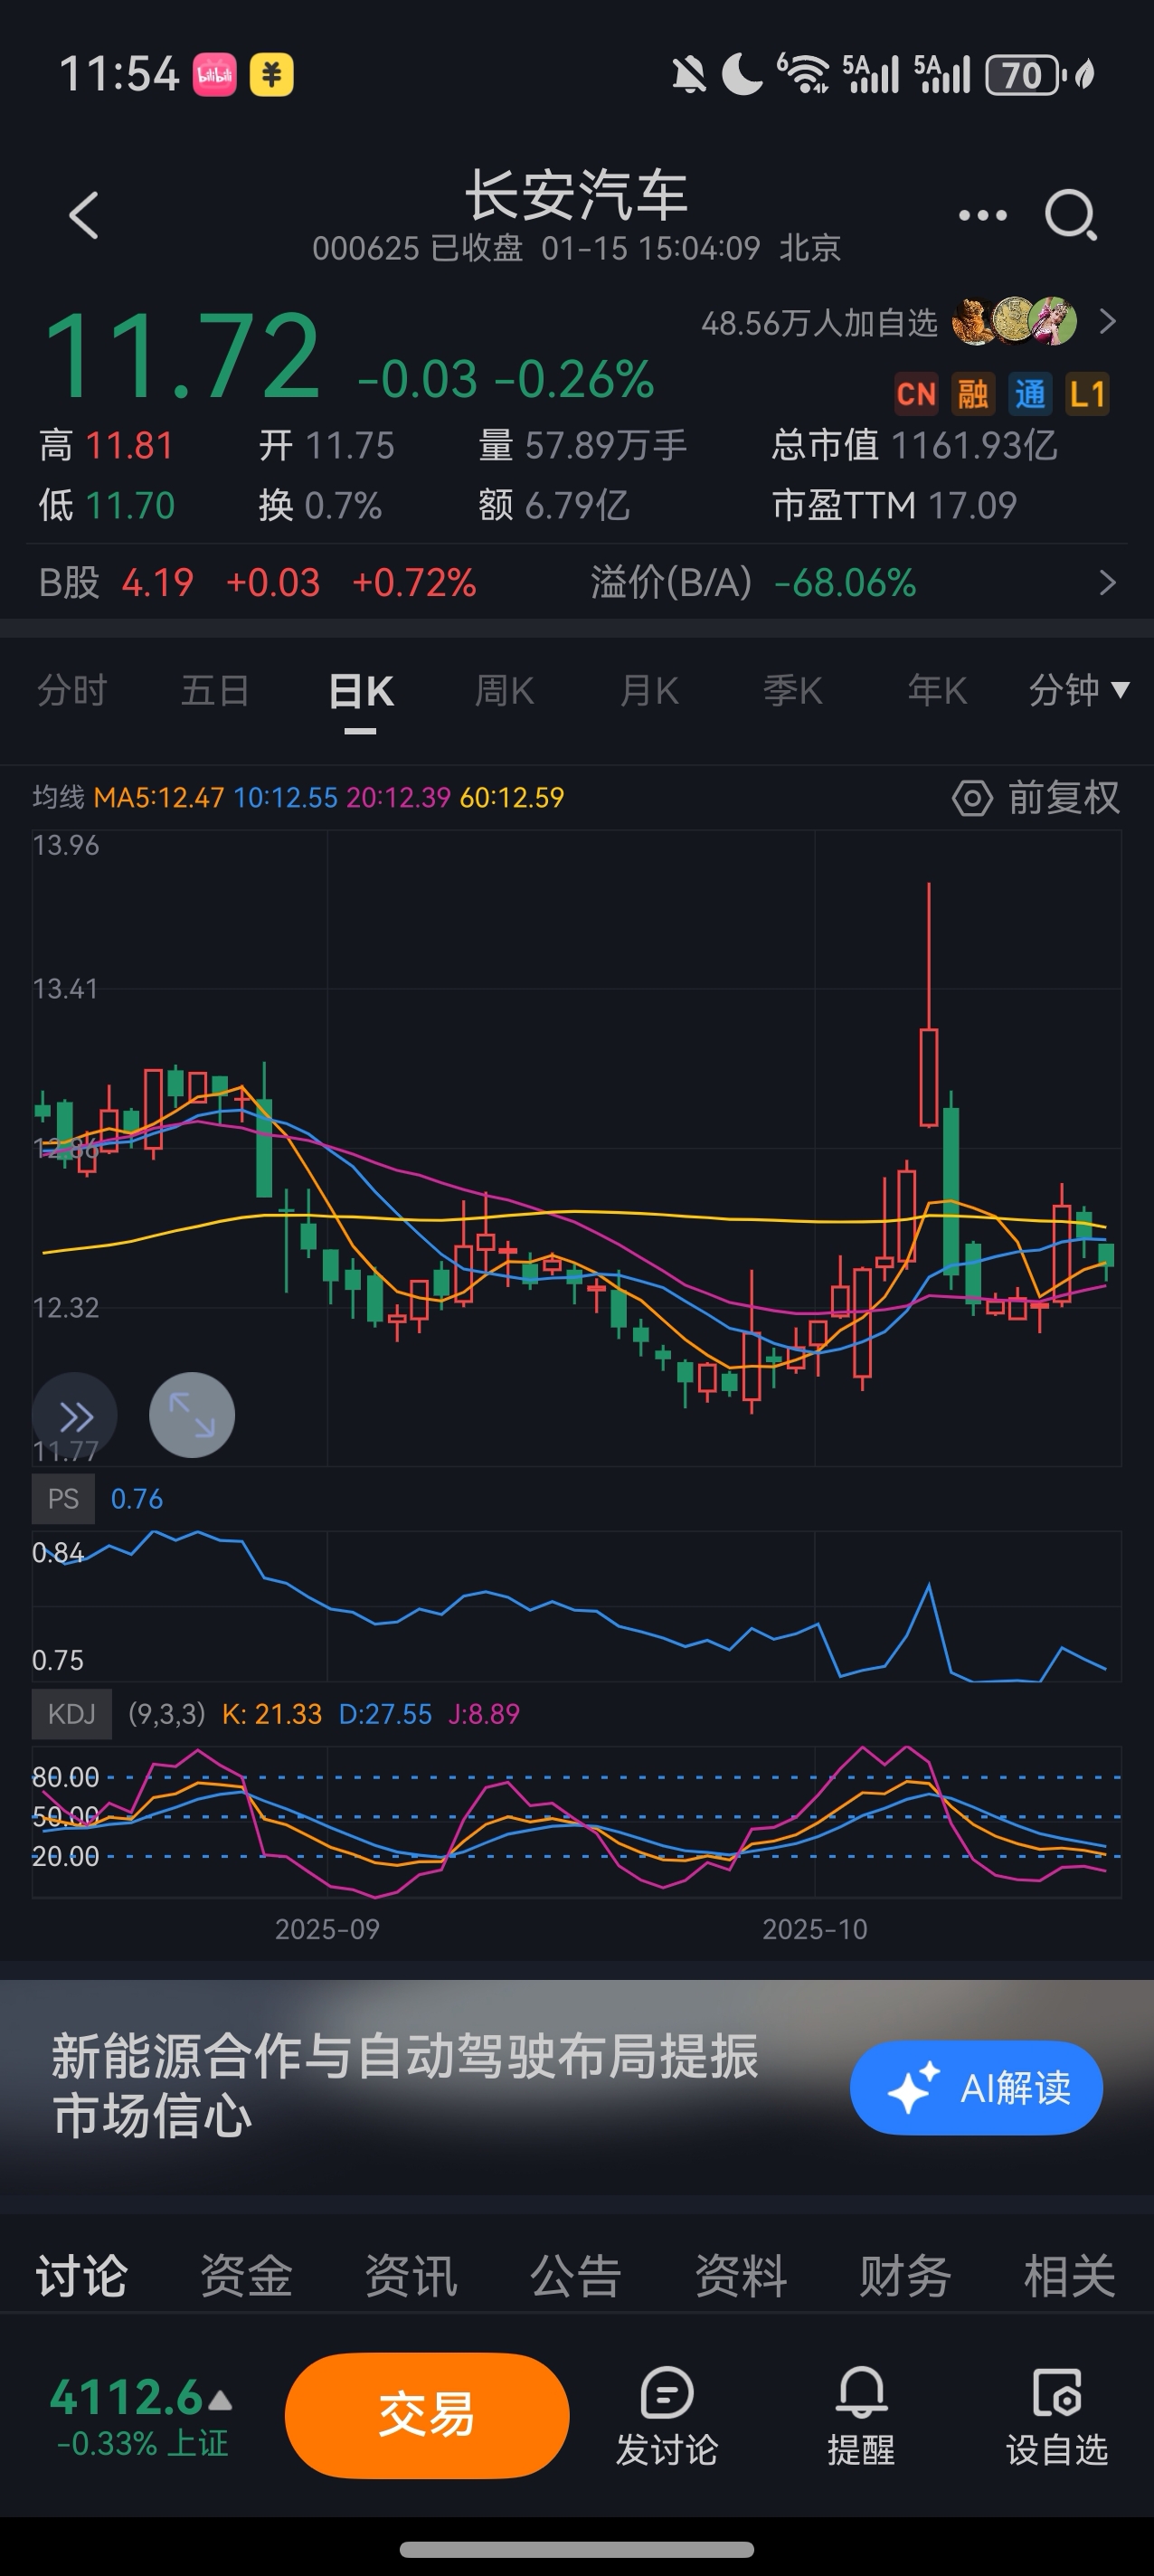Tap the PS sub-chart line
1154x2576 pixels.
tap(576, 1606)
